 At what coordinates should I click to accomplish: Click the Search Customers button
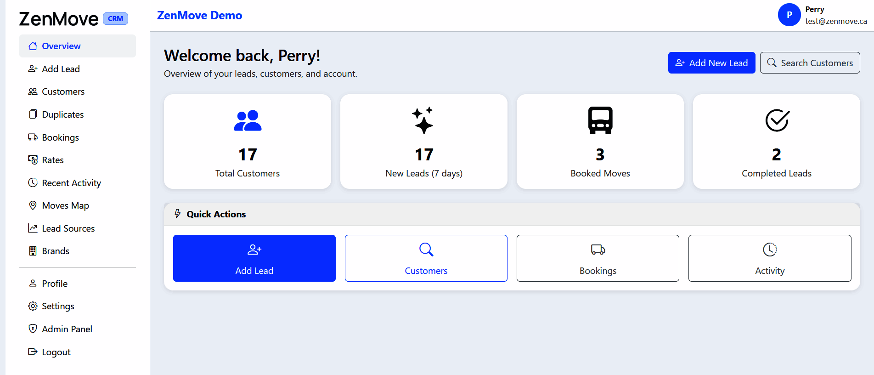810,63
